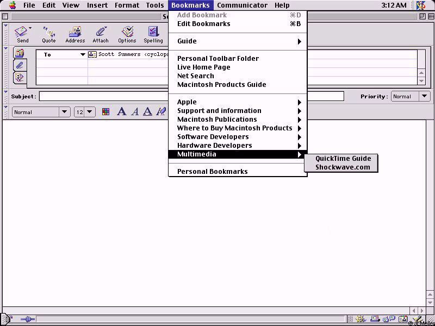Screen dimensions: 435x326
Task: Choose Edit Bookmarks from the menu
Action: tap(238, 24)
